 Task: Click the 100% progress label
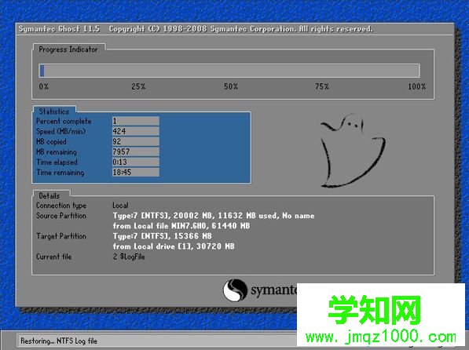coord(416,86)
